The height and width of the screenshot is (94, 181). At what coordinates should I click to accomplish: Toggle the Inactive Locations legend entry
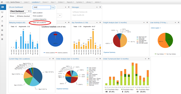pos(61,53)
